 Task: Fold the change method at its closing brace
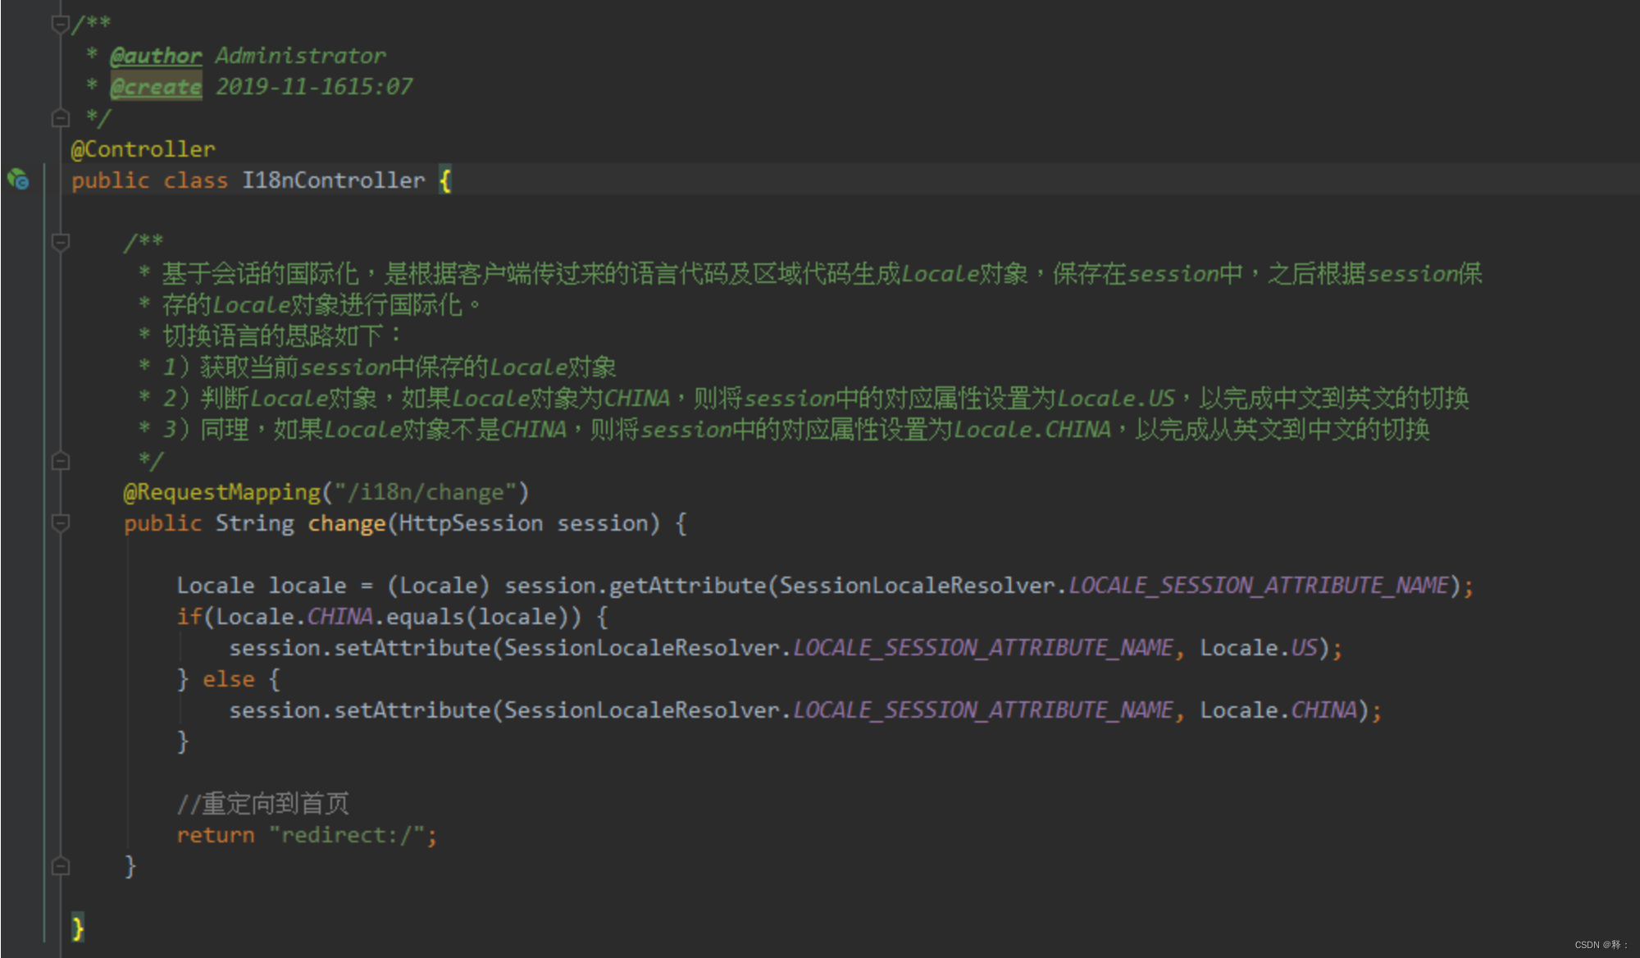[x=60, y=865]
